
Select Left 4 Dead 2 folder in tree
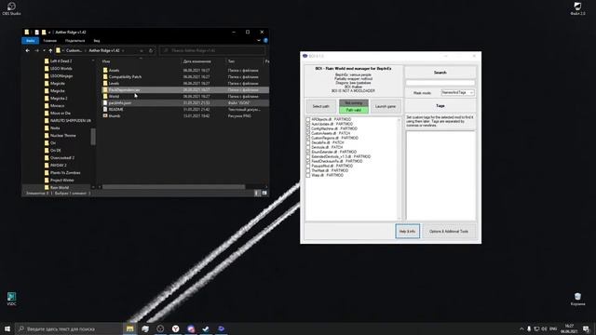point(58,61)
